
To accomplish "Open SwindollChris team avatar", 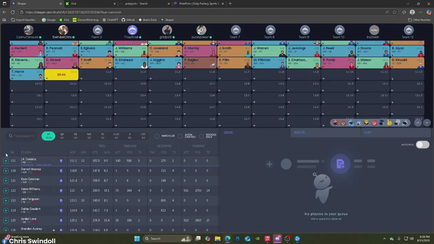I will click(63, 30).
